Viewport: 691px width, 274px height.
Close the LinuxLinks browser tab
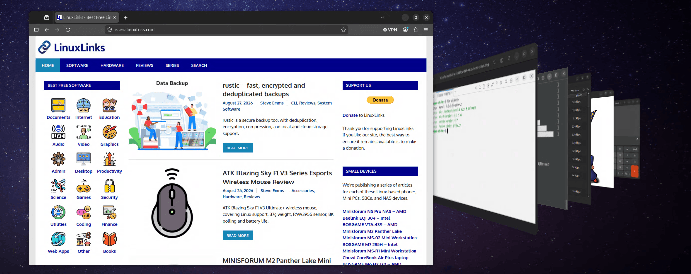point(115,17)
